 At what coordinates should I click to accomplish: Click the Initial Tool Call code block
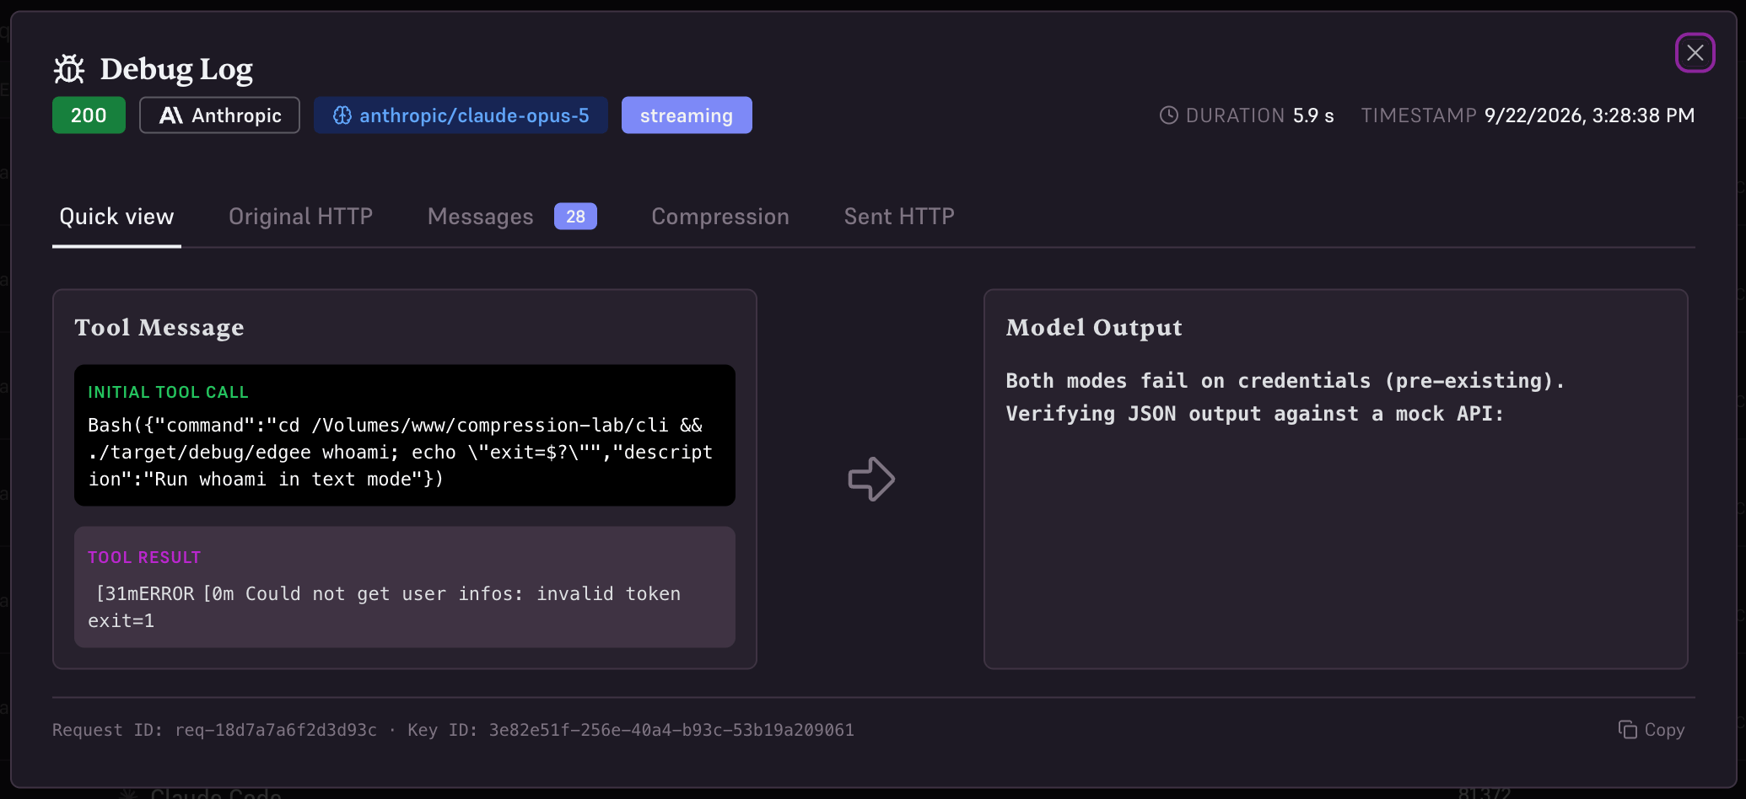tap(405, 436)
